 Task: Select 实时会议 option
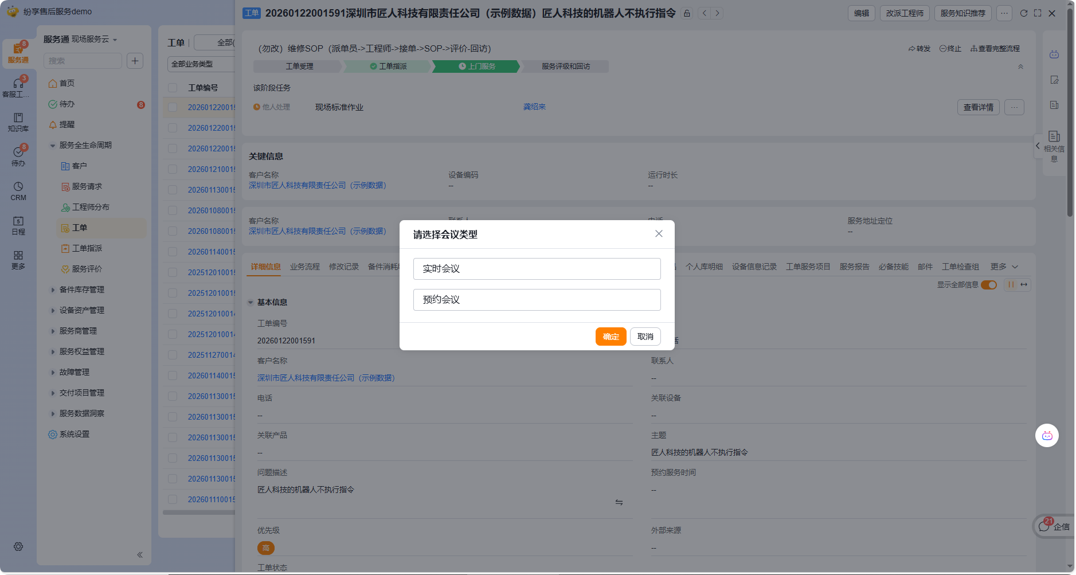pyautogui.click(x=537, y=269)
